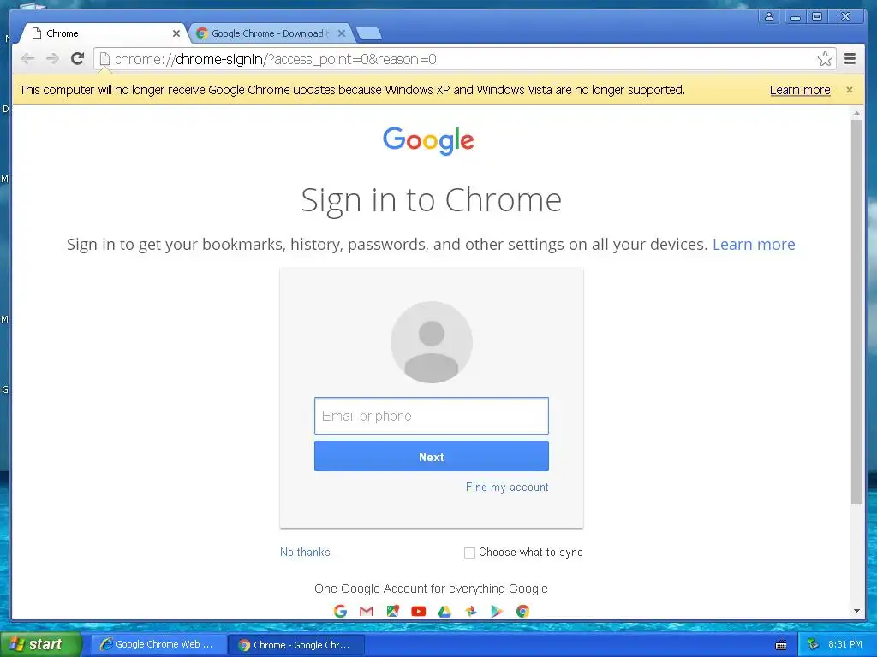Focus the Email or phone field

coord(432,416)
